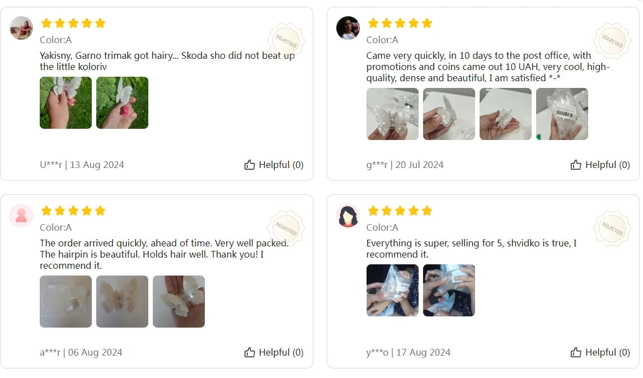Screen dimensions: 643x378
Task: Click a***r's default pink avatar
Action: click(x=21, y=216)
